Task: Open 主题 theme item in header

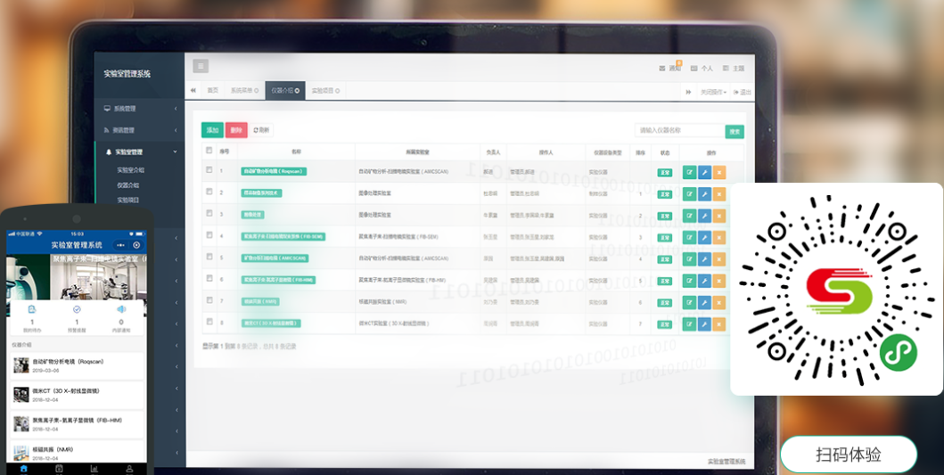Action: coord(734,68)
